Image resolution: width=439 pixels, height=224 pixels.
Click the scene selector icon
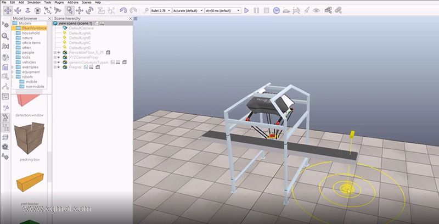tap(338, 10)
